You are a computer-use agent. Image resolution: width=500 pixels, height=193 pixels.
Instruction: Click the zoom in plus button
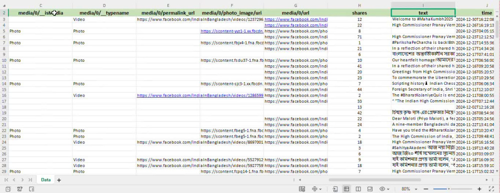479,189
